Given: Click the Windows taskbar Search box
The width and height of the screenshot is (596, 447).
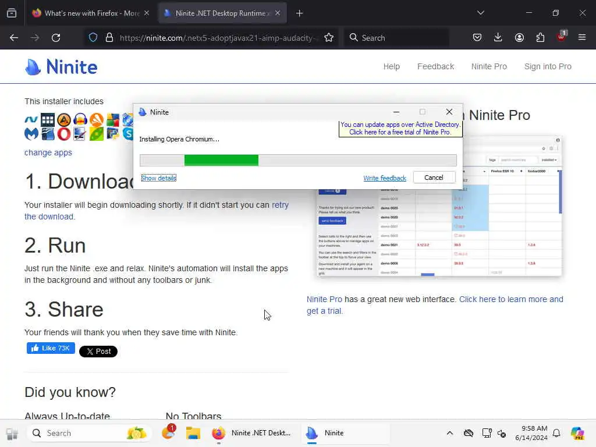Looking at the screenshot, I should pos(89,433).
